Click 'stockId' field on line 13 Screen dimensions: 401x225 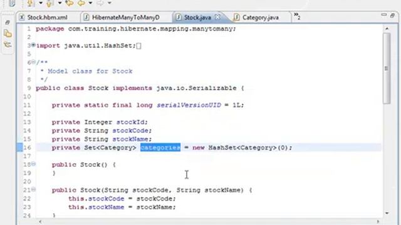coord(130,122)
